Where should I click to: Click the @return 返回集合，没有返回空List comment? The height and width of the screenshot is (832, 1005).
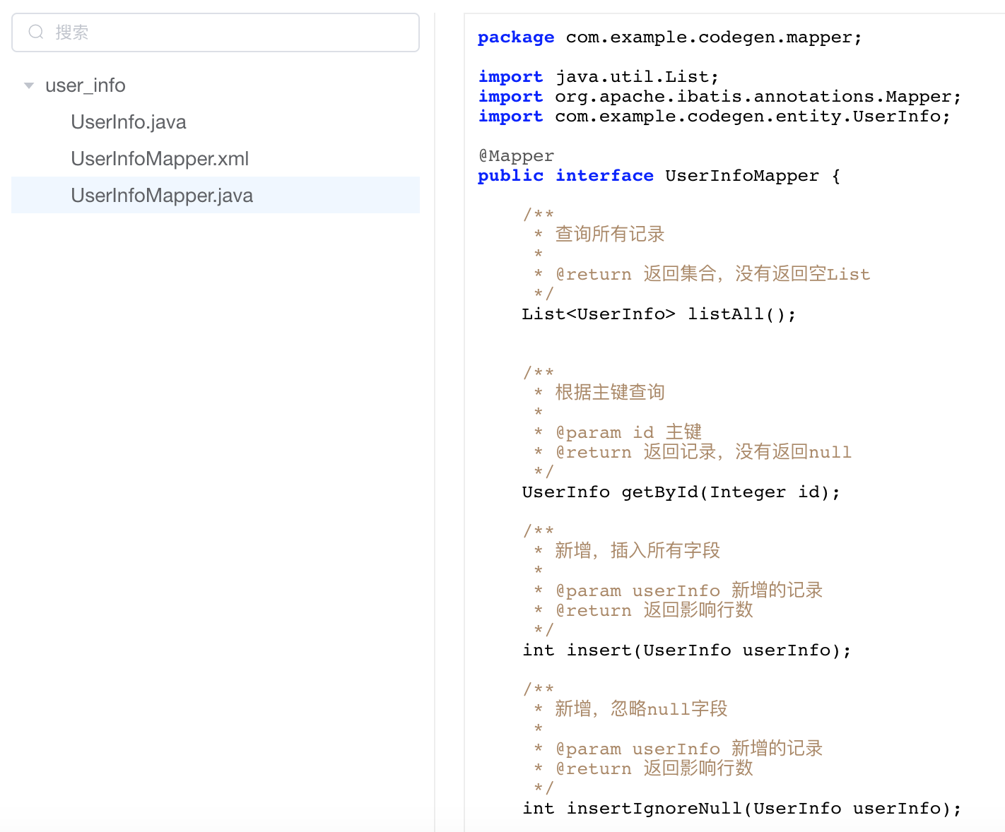713,274
